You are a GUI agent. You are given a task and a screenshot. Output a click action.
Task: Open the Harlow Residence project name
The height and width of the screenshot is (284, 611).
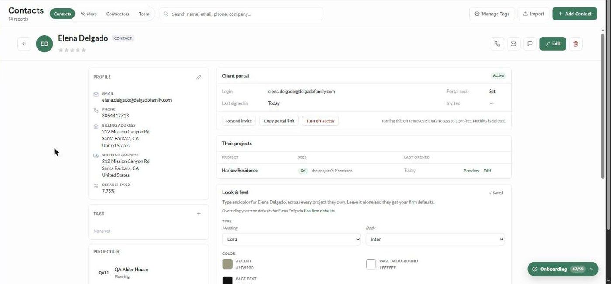pyautogui.click(x=240, y=171)
